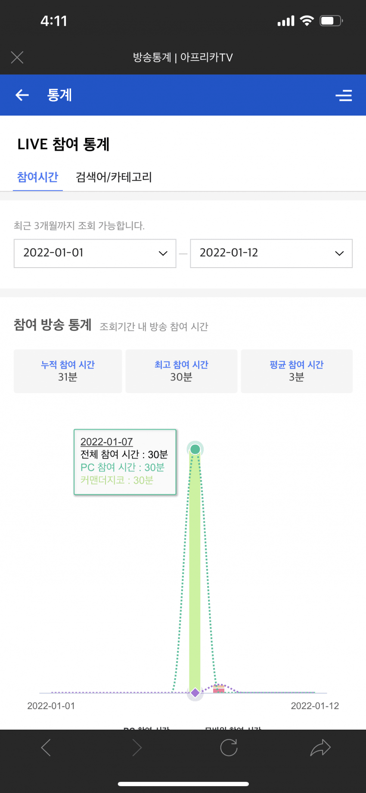Expand the chevron of the end date selector
366x793 pixels.
(x=339, y=253)
